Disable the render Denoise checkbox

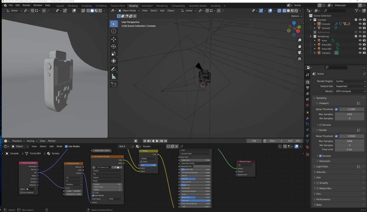(x=320, y=156)
